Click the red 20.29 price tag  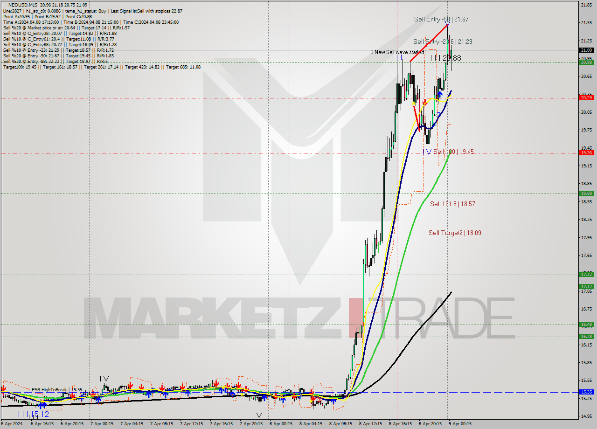586,97
